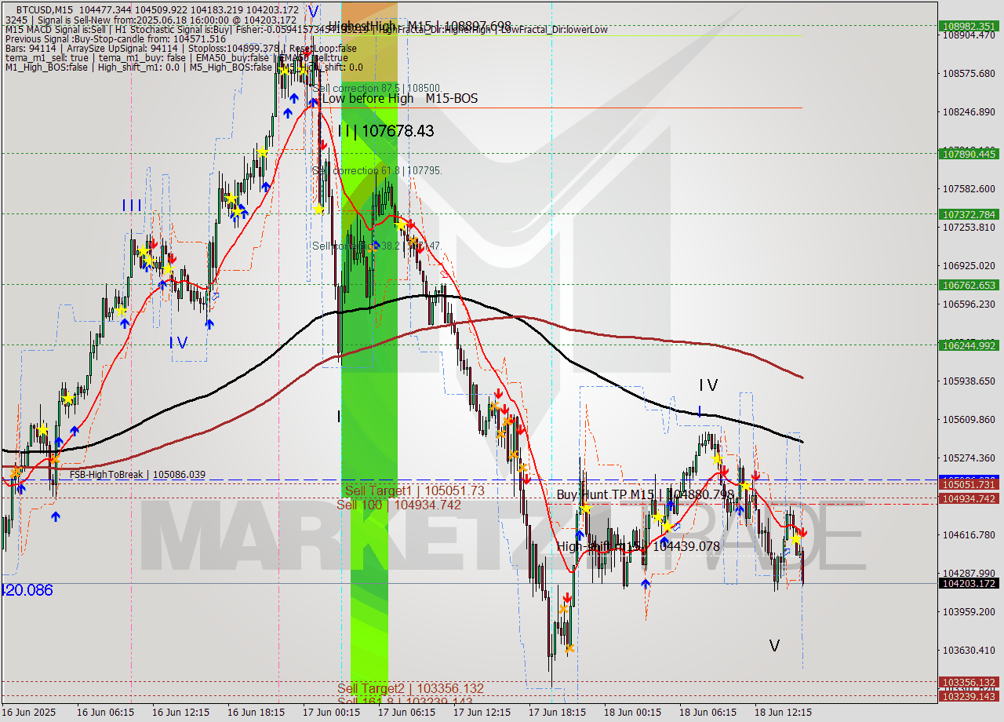Click the Sell Target1 105051.73 label

[416, 490]
